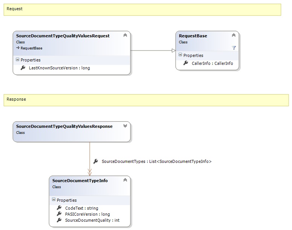Click wrench icon beside CallerInfo property

point(186,63)
